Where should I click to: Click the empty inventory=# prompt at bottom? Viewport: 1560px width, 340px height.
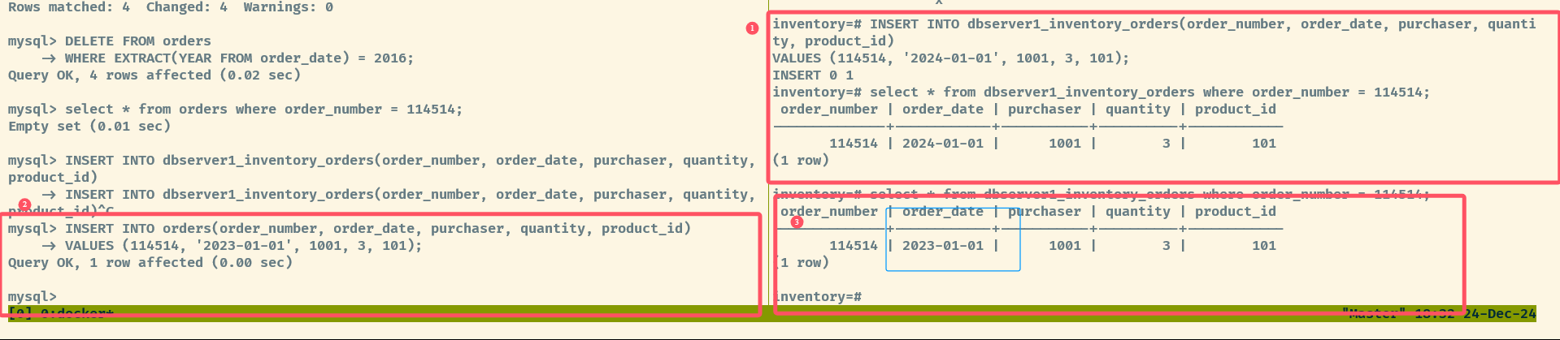(x=817, y=297)
